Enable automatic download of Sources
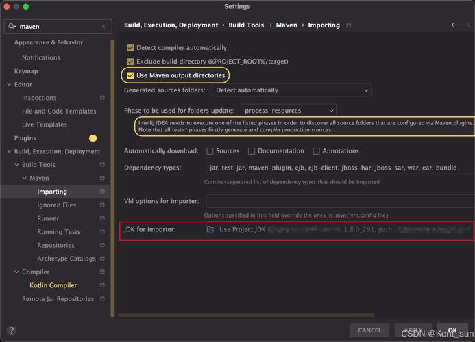 tap(210, 151)
